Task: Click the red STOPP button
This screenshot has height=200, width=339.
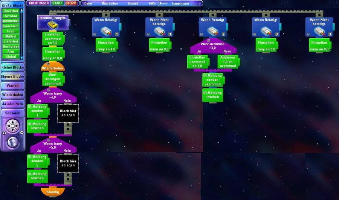Action: [71, 3]
